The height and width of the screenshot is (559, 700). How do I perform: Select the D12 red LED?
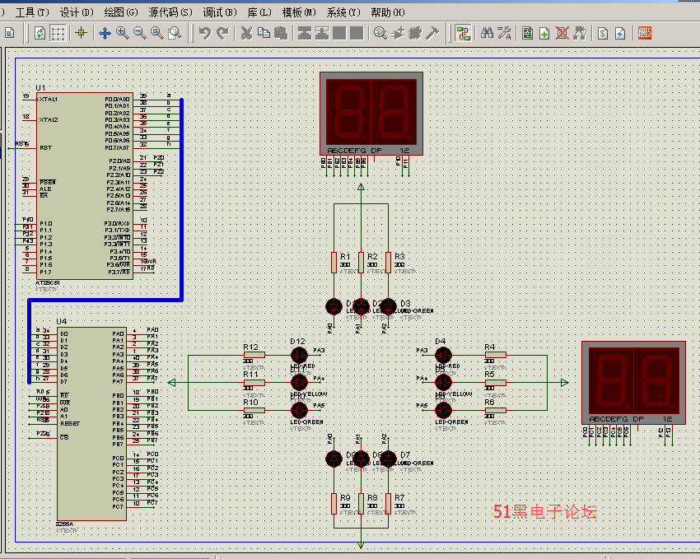point(299,355)
